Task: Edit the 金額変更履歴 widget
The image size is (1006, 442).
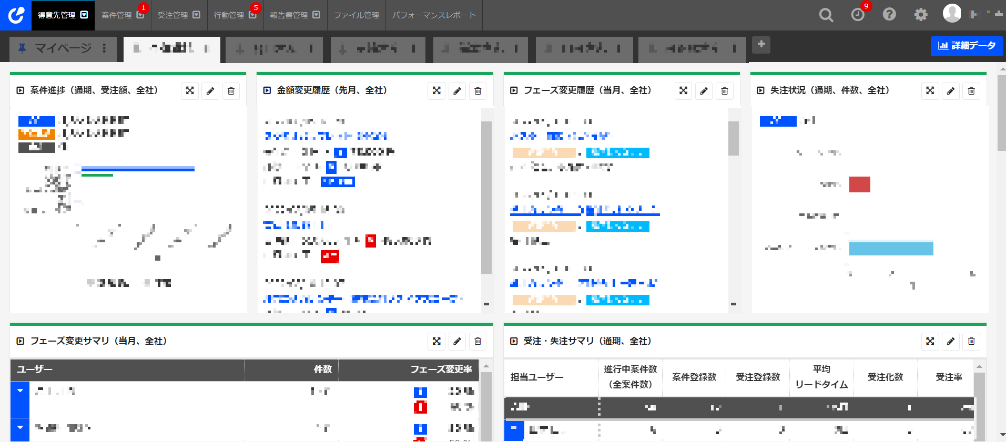Action: tap(457, 91)
